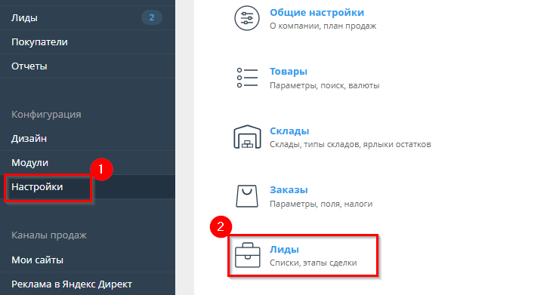Image resolution: width=559 pixels, height=295 pixels.
Task: Click the Каналы продаж section heading
Action: [49, 235]
